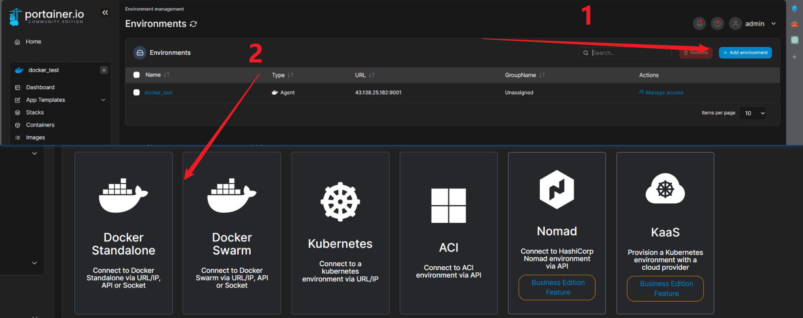Image resolution: width=803 pixels, height=318 pixels.
Task: Click the Environments panel header icon
Action: click(x=140, y=53)
